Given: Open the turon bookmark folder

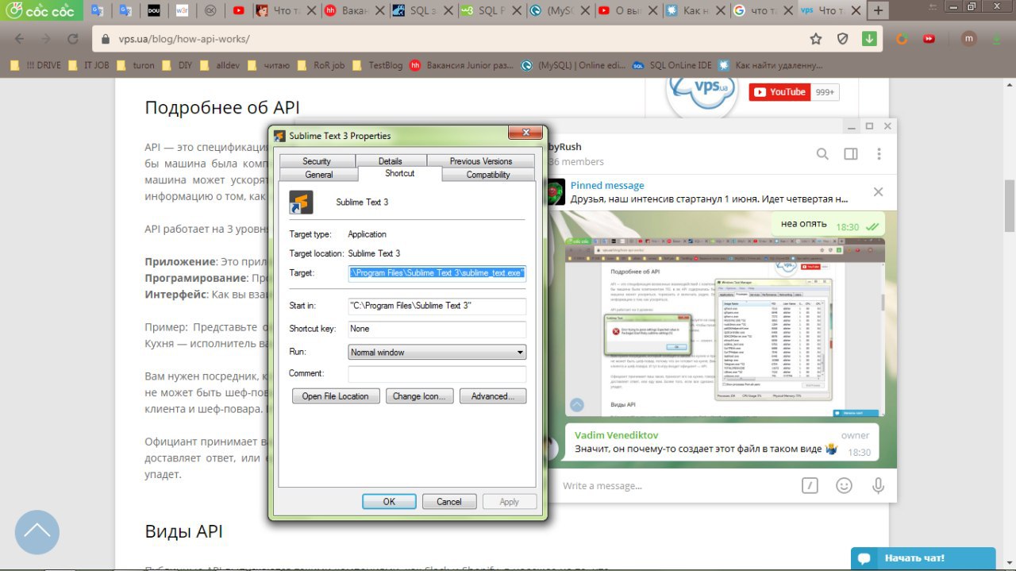Looking at the screenshot, I should (135, 65).
